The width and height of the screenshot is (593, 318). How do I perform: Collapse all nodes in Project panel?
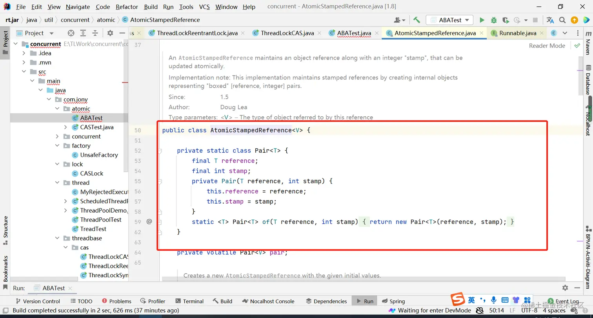click(x=95, y=33)
